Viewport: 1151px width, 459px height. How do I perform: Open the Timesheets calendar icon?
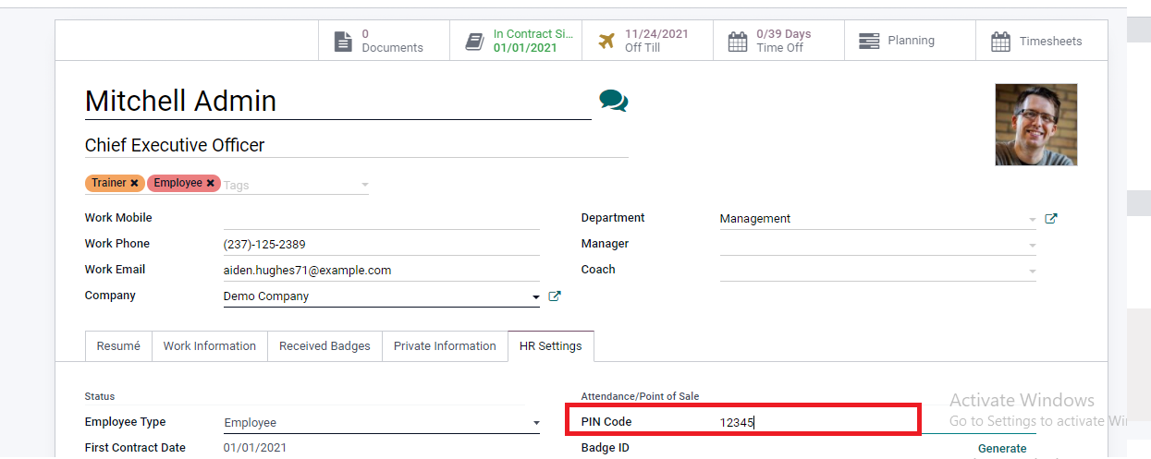[1000, 42]
